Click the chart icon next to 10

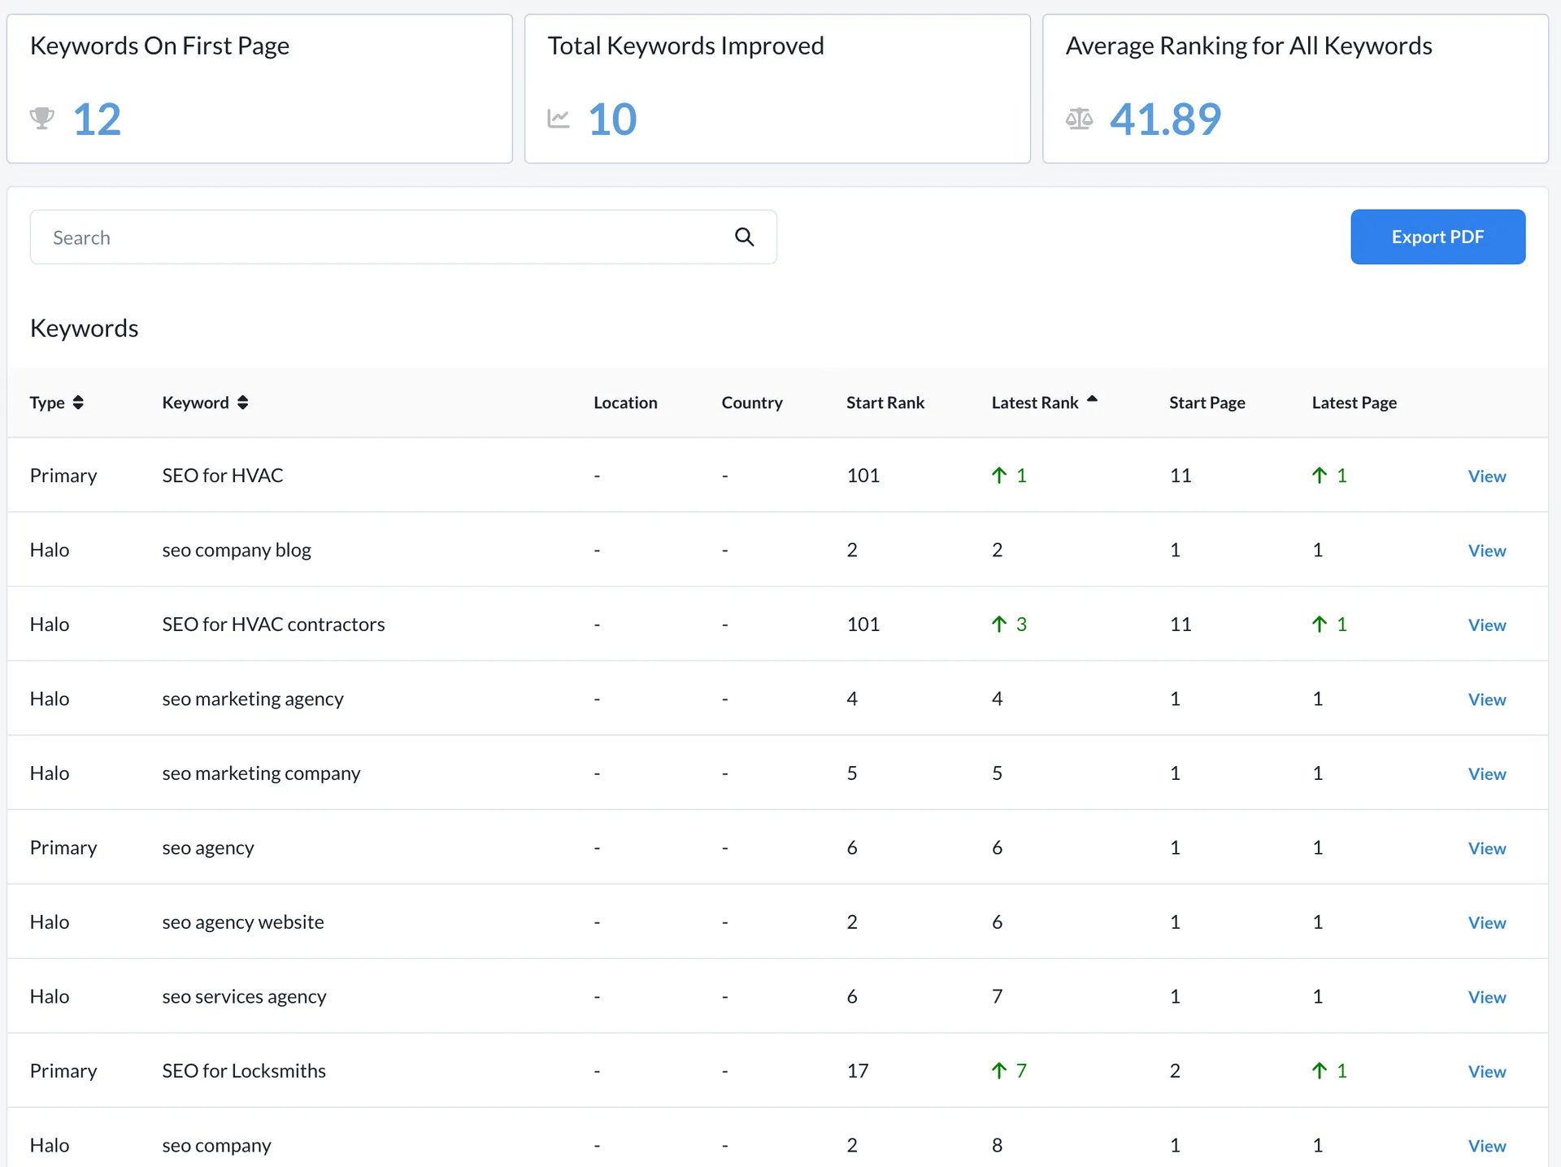click(559, 119)
